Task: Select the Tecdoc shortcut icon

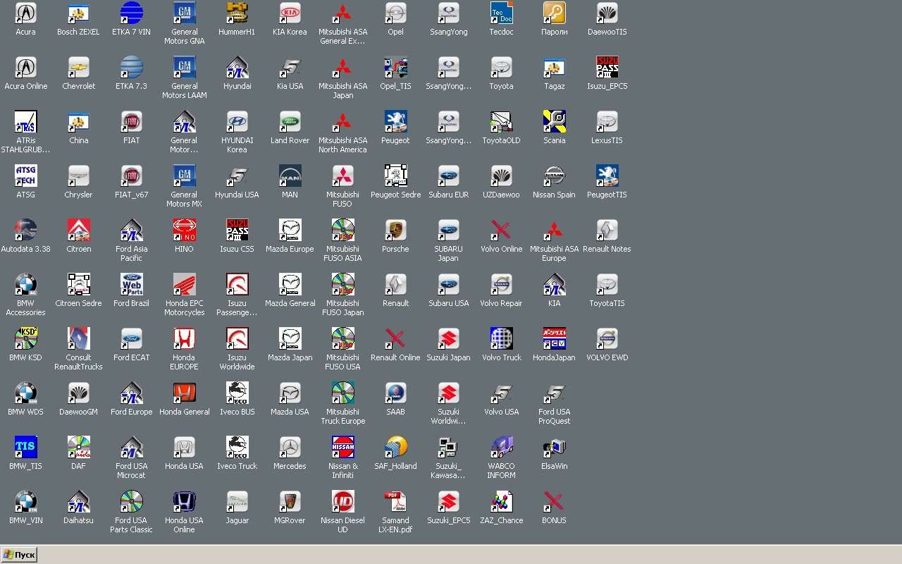Action: 501,13
